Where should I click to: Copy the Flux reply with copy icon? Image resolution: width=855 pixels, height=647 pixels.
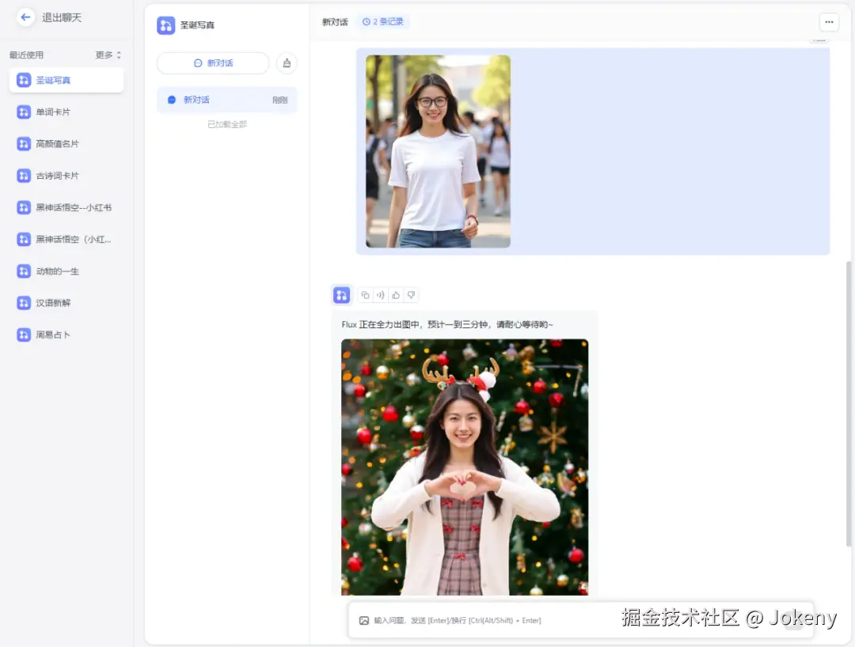pos(365,295)
